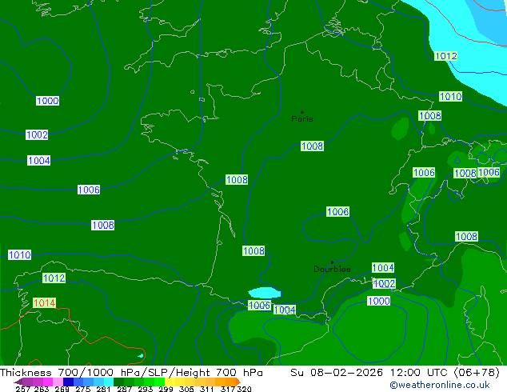This screenshot has width=507, height=392.
Task: Click the 1010 label near the cyan band
Action: click(450, 96)
